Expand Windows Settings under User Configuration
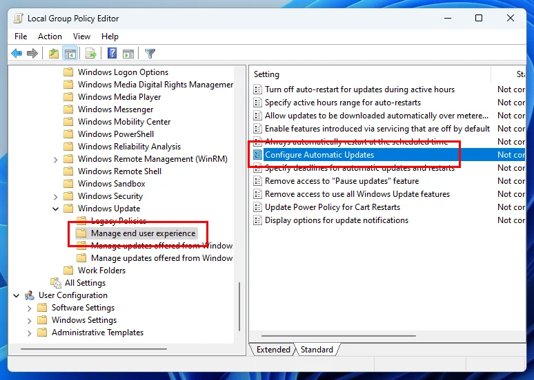The width and height of the screenshot is (534, 380). point(29,320)
